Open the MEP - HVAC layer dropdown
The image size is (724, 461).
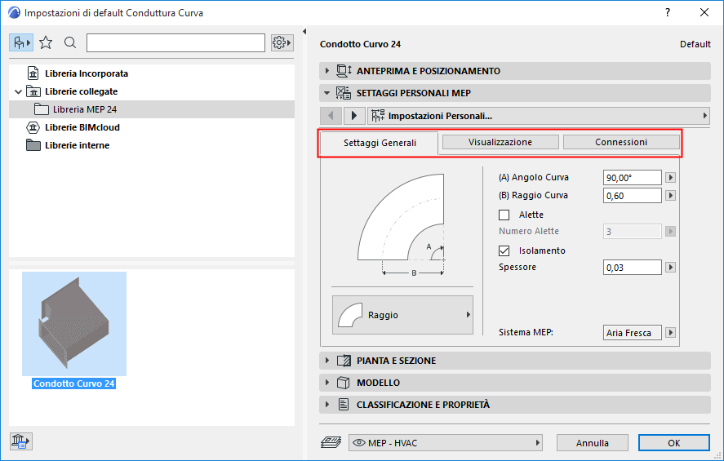(x=445, y=443)
